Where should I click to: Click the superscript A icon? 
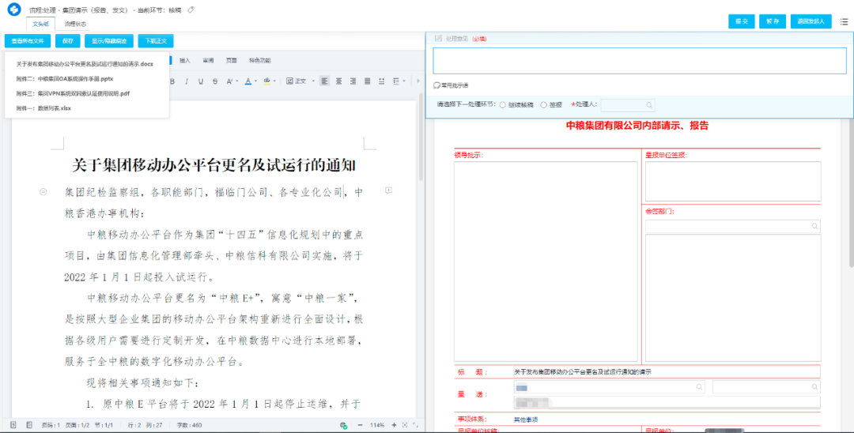229,81
